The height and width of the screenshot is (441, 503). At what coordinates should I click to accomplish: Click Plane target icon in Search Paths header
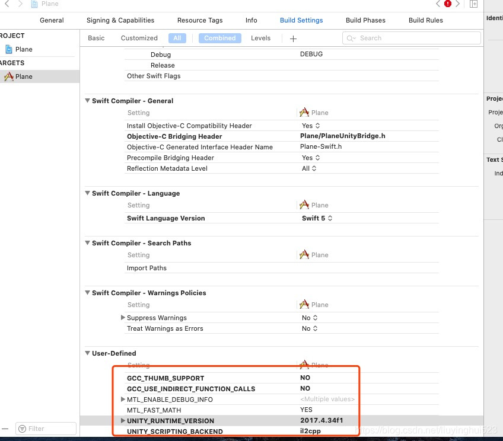304,255
